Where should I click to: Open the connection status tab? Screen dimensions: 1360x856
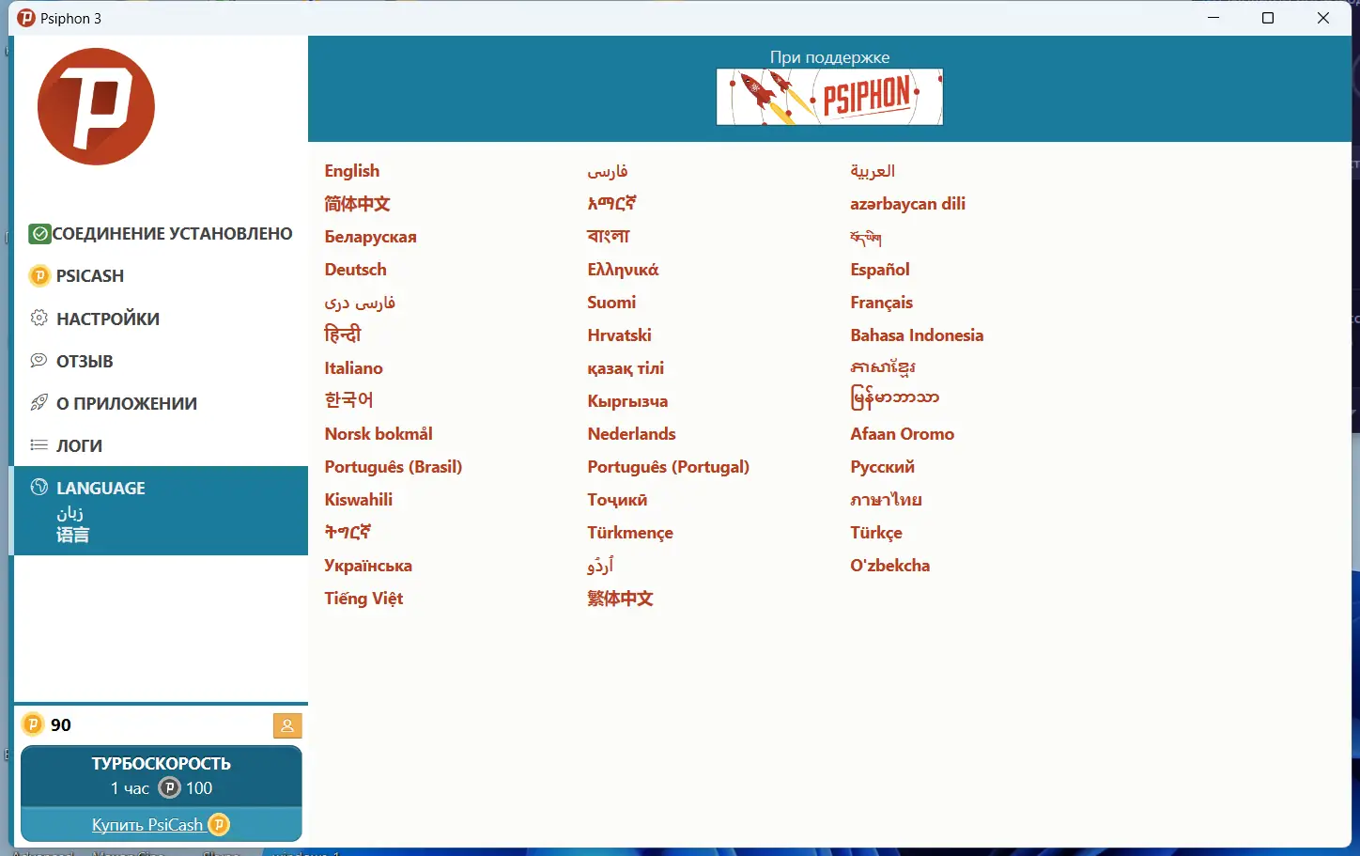161,234
